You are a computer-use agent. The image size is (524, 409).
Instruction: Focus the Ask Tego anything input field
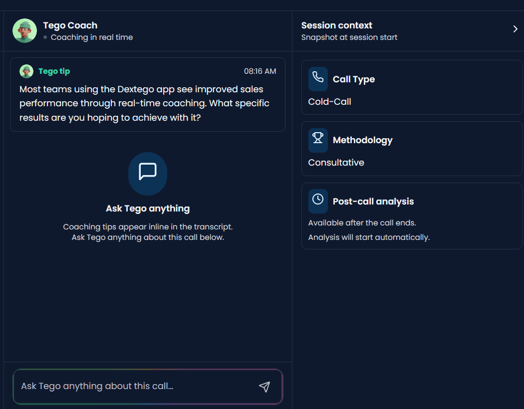pos(148,386)
